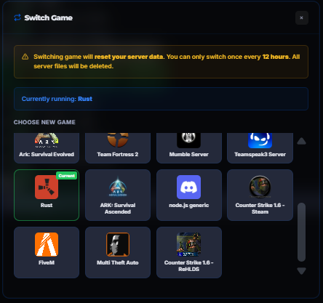Close the Switch Game dialog
Image resolution: width=323 pixels, height=303 pixels.
[302, 17]
